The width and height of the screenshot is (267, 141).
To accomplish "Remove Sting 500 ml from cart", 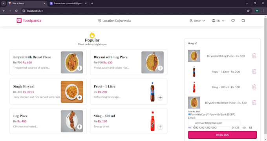I will (x=254, y=87).
